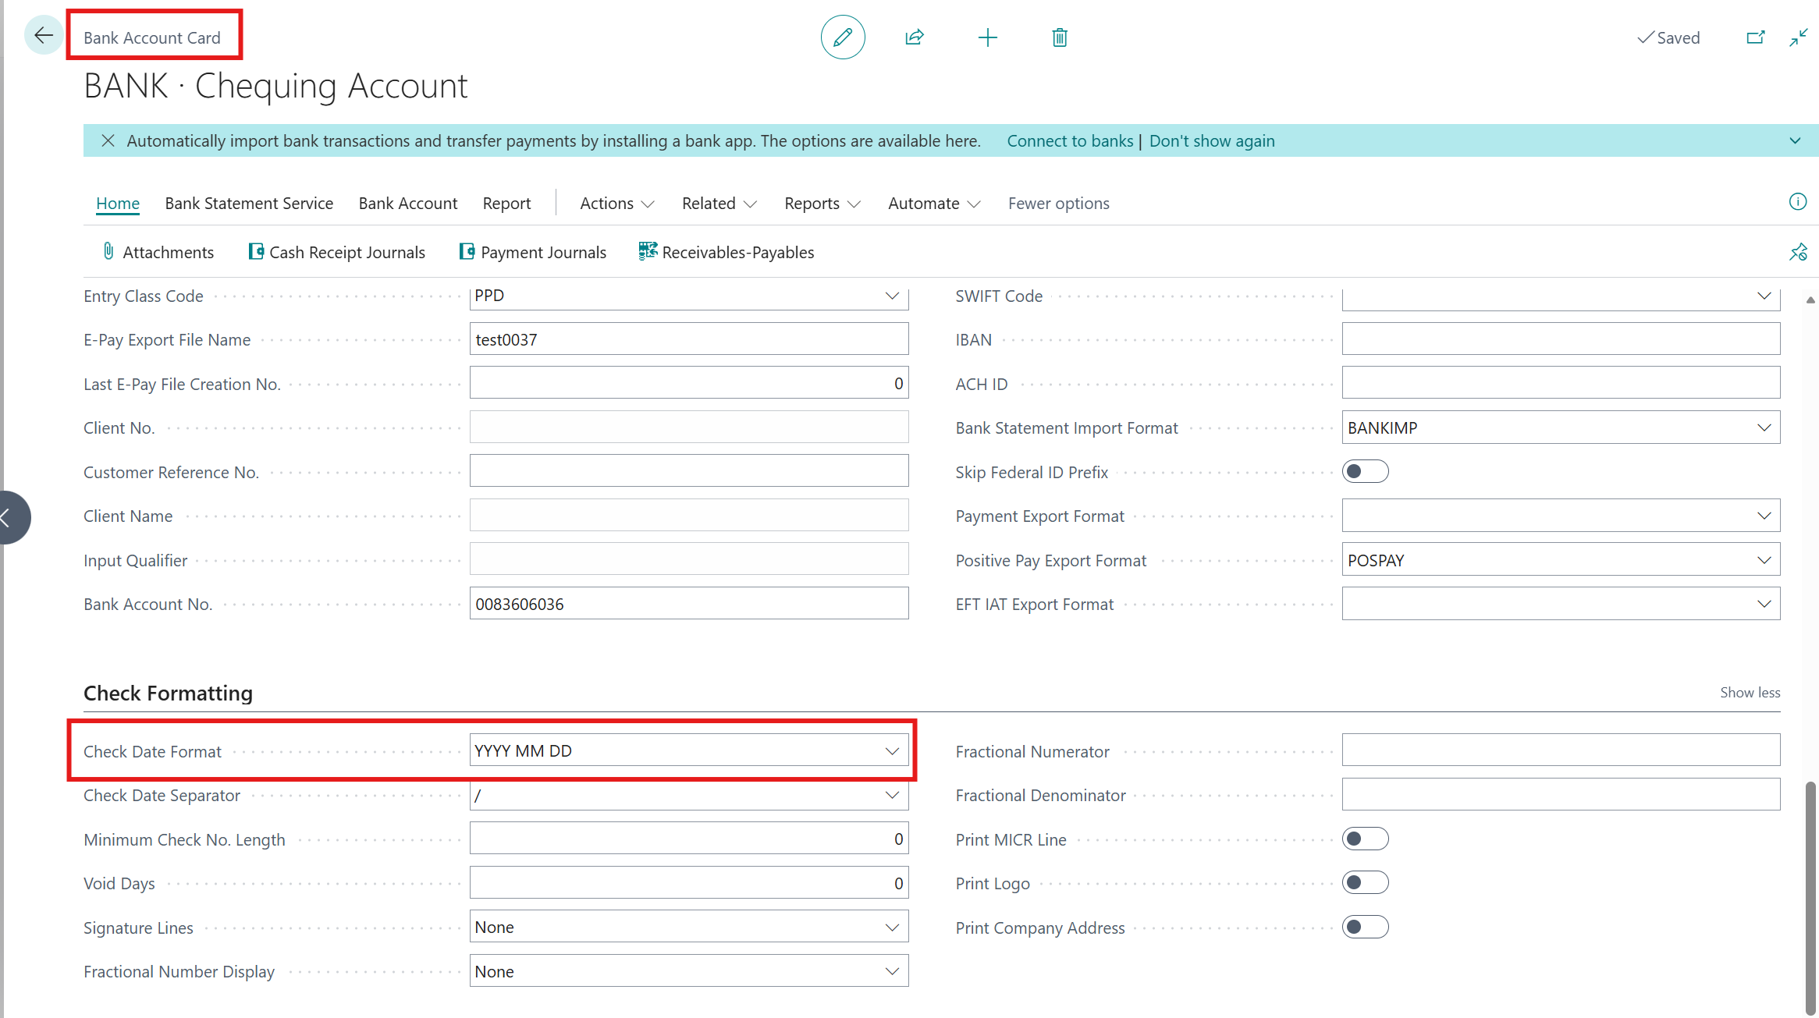The image size is (1819, 1018).
Task: Turn on Print Company Address toggle
Action: 1365,928
